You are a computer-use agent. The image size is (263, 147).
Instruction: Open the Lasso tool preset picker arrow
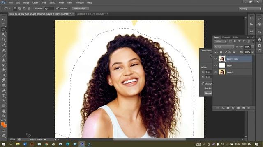point(10,9)
